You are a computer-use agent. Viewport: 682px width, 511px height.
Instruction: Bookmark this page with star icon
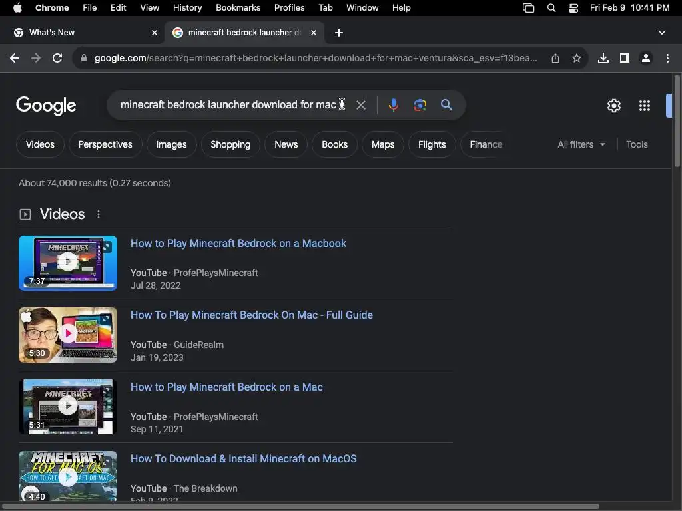coord(577,58)
